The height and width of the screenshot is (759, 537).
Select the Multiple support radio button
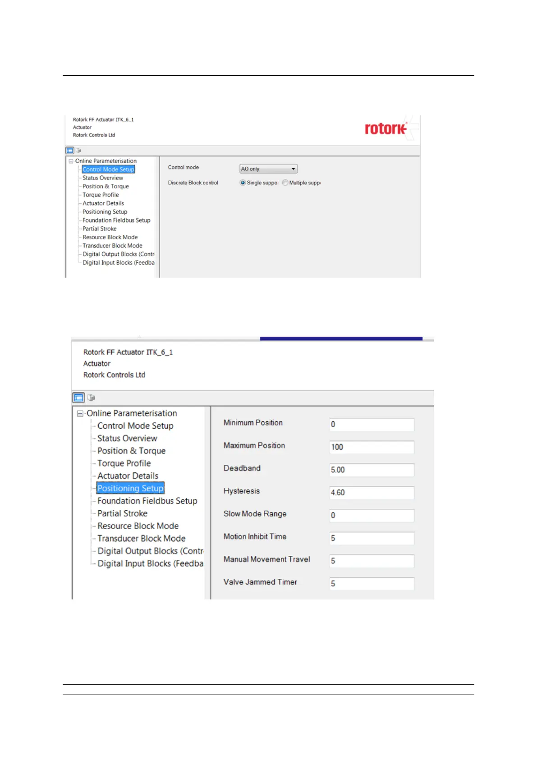tap(285, 183)
